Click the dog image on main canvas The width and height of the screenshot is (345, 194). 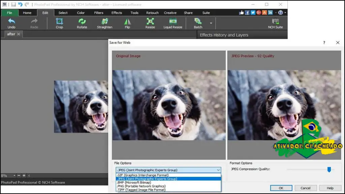81,106
